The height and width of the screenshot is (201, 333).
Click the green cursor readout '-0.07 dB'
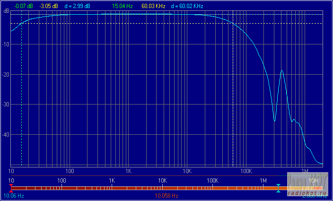click(x=24, y=6)
